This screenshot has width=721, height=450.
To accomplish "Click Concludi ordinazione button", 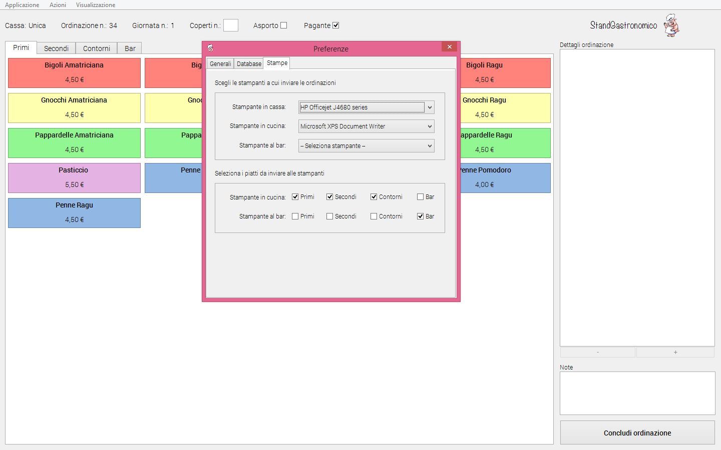I will point(637,432).
